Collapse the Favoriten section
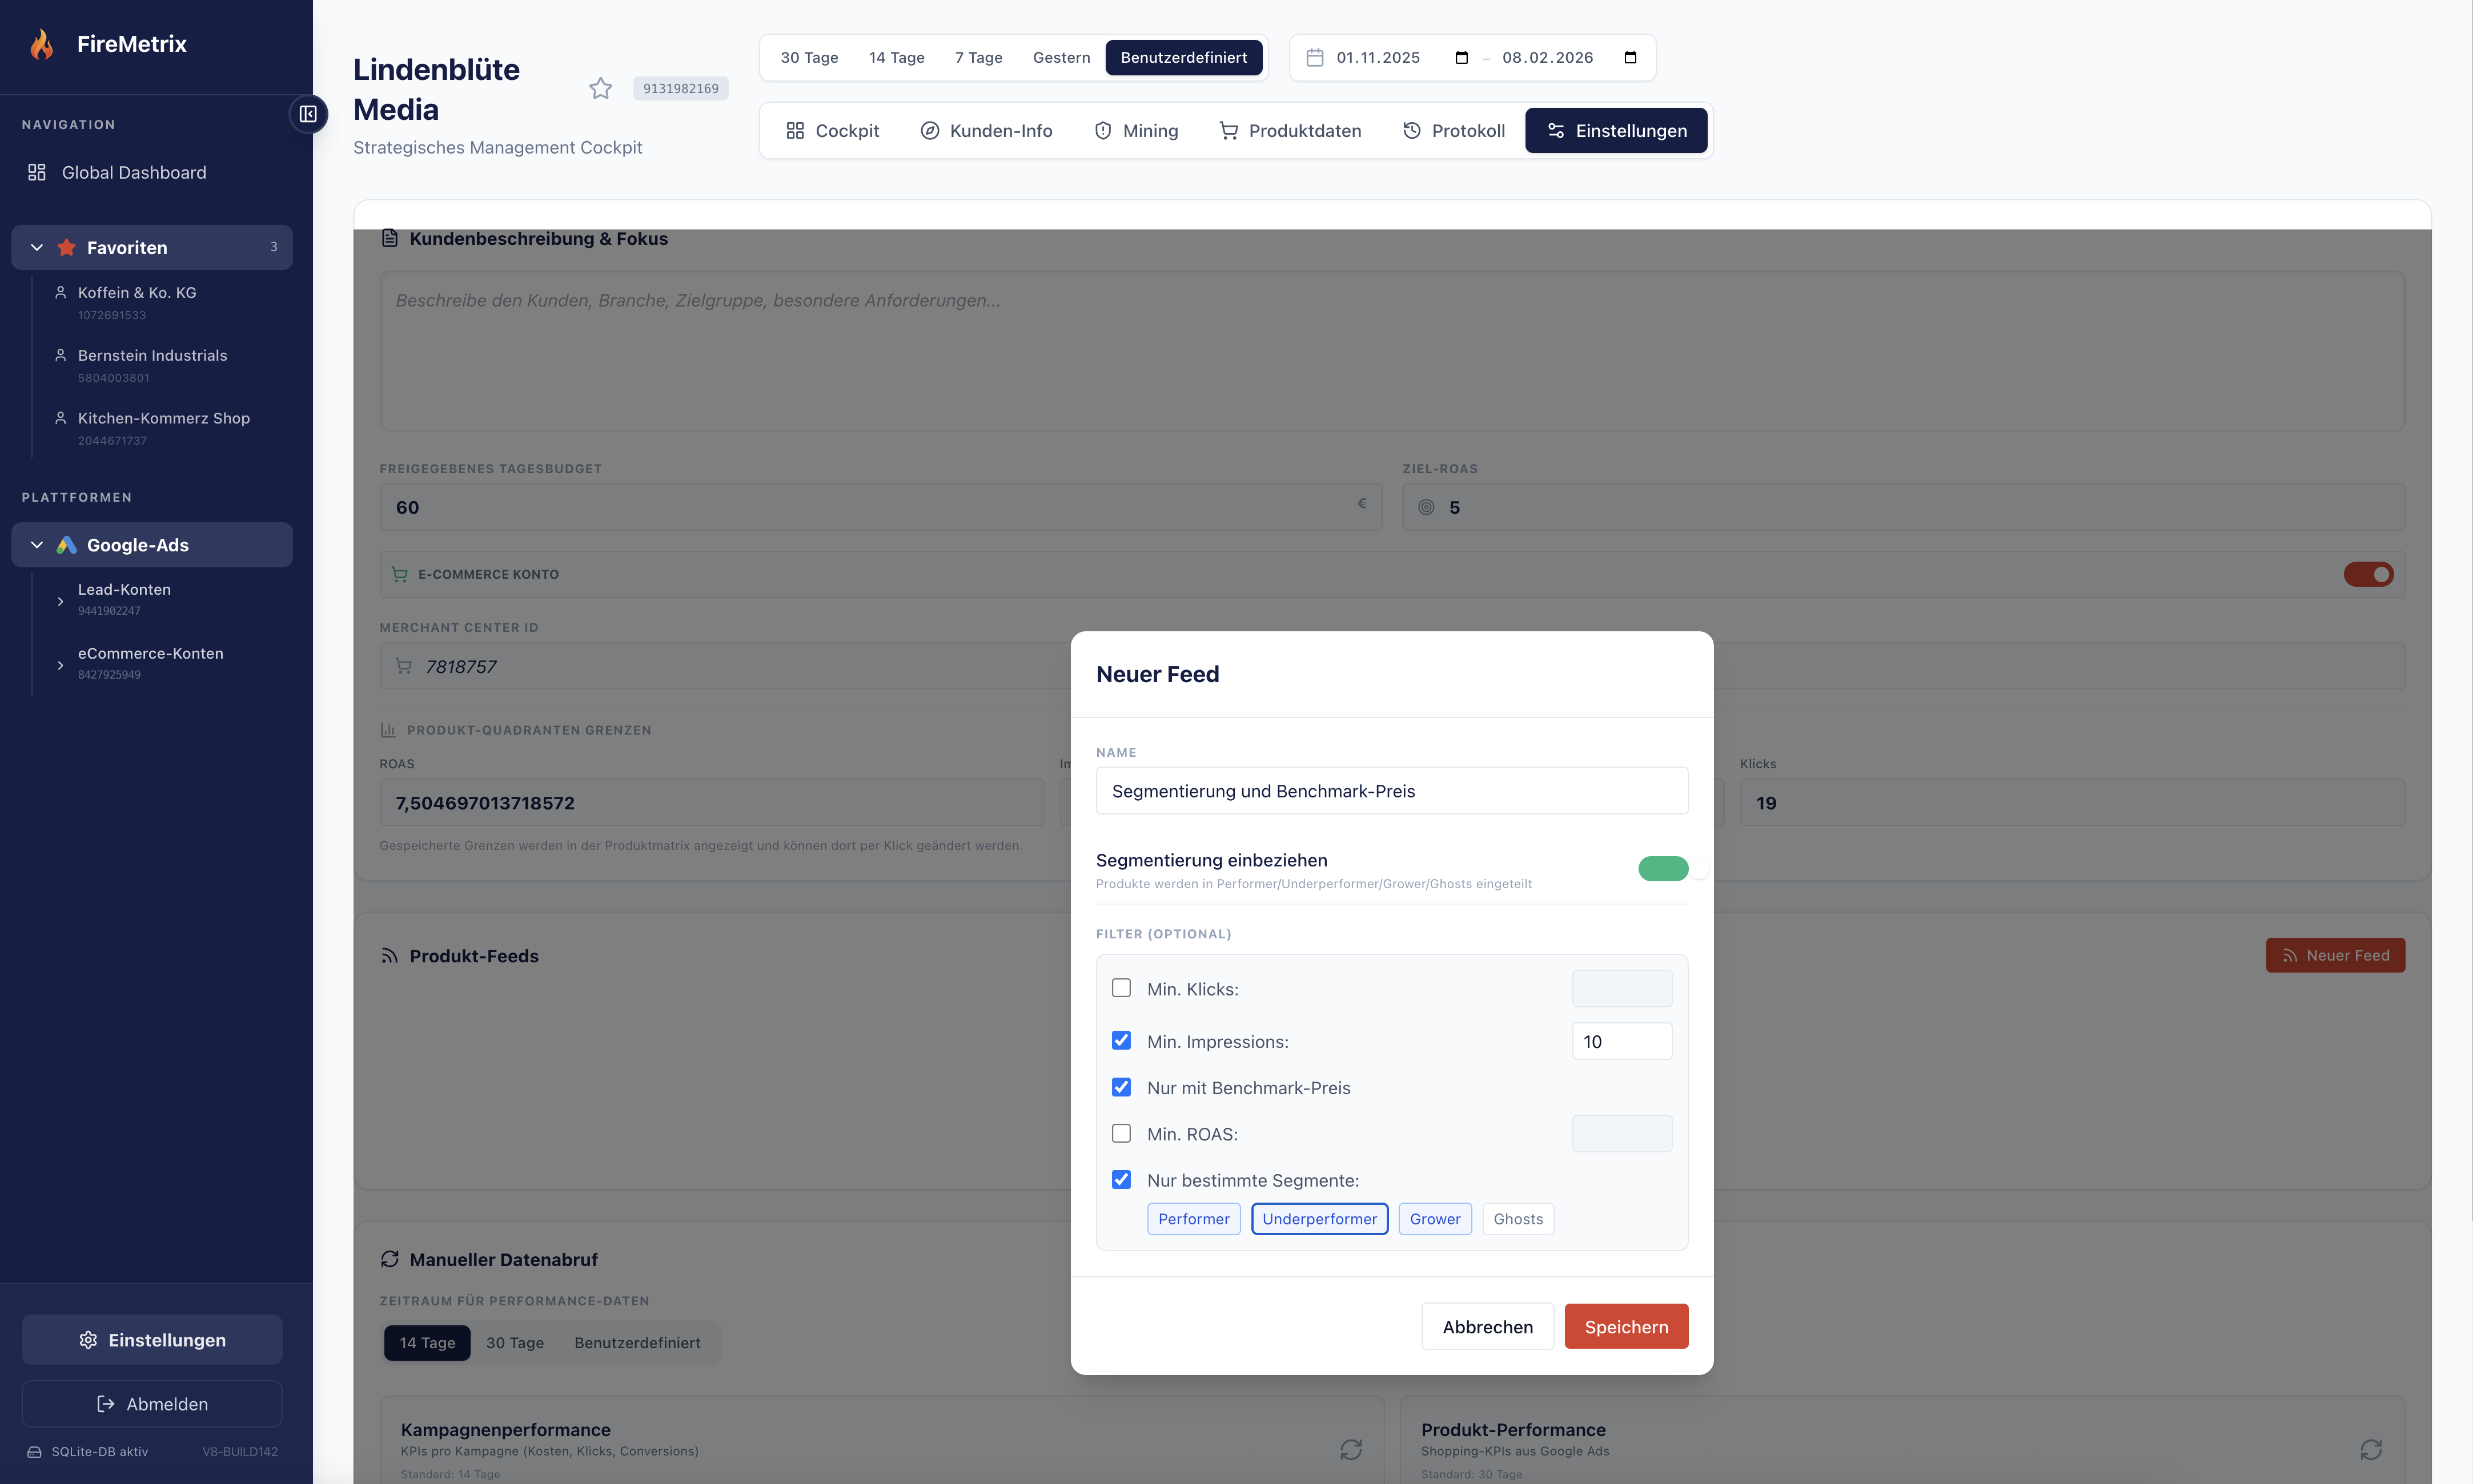 pyautogui.click(x=36, y=247)
